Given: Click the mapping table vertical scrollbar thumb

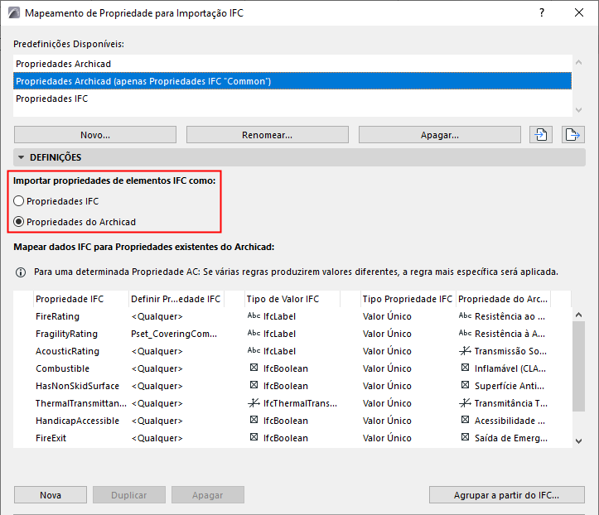Looking at the screenshot, I should pos(579,366).
